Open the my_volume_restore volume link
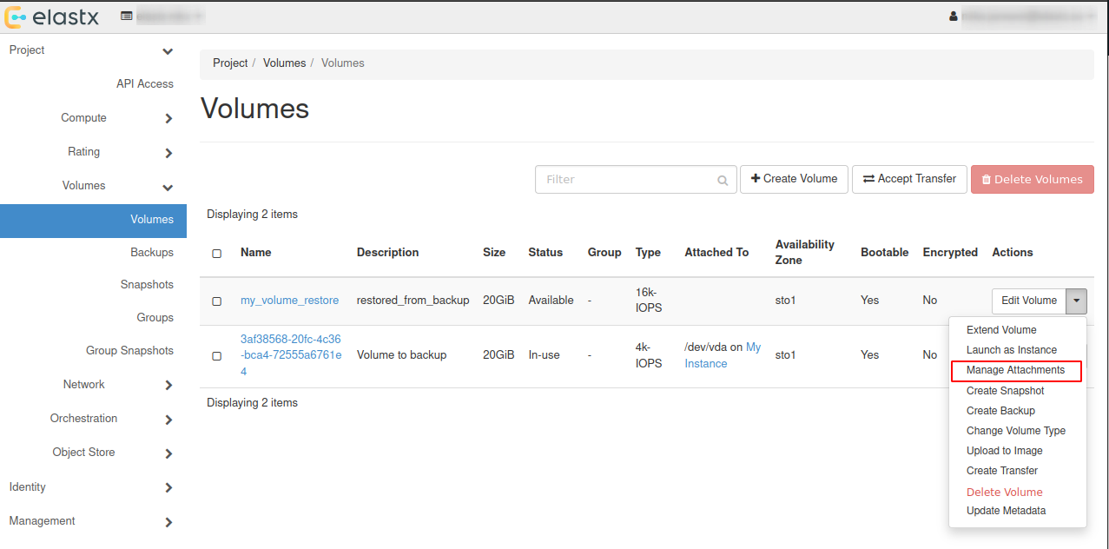 tap(289, 301)
